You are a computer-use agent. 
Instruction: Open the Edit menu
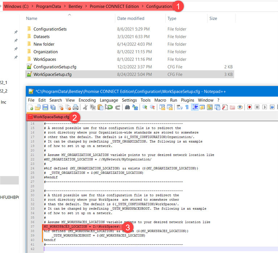coord(42,100)
